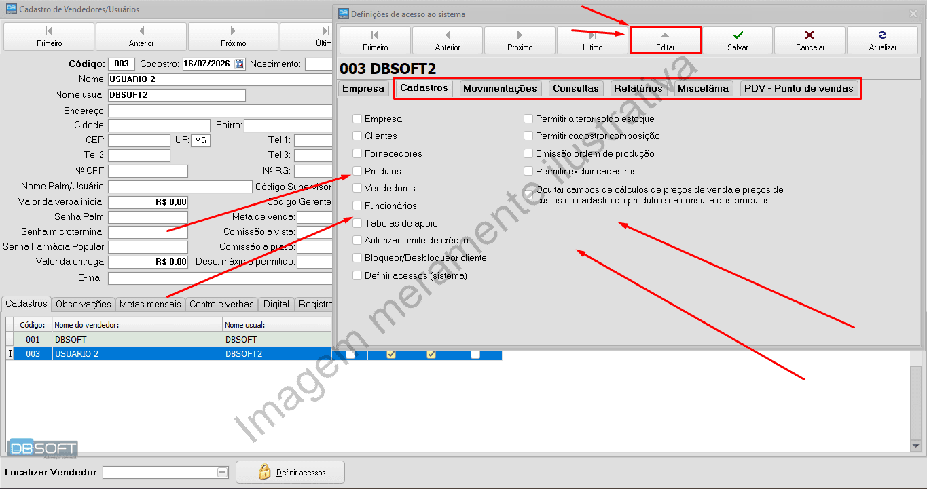Open the PDV - Ponto de vendas tab

click(799, 88)
